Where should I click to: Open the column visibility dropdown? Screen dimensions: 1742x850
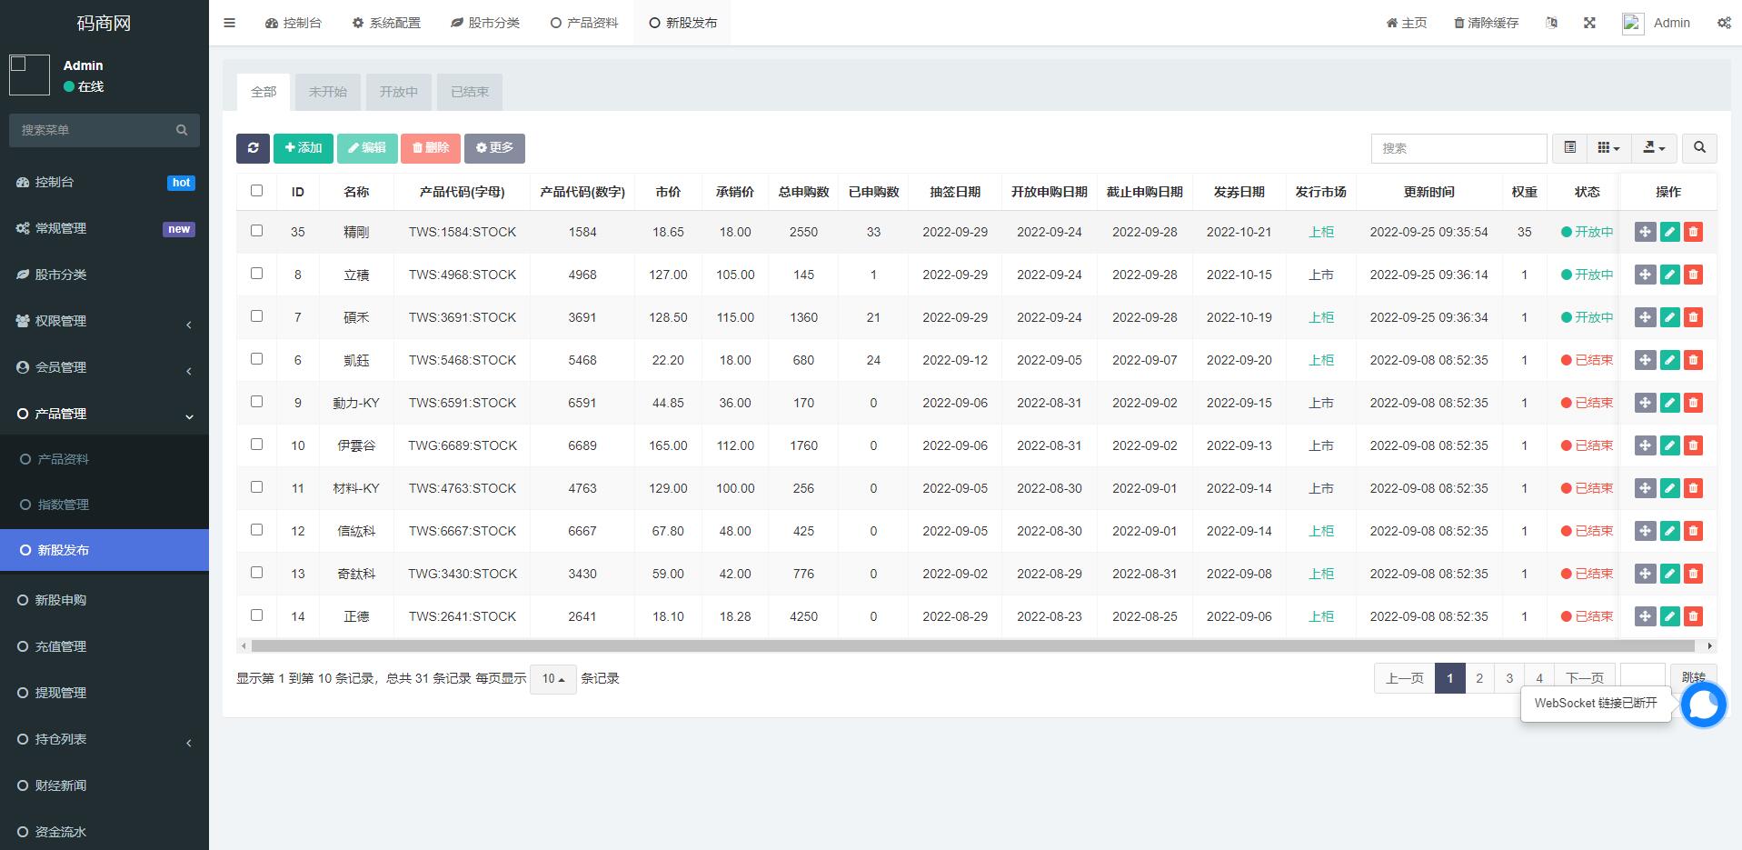1608,148
